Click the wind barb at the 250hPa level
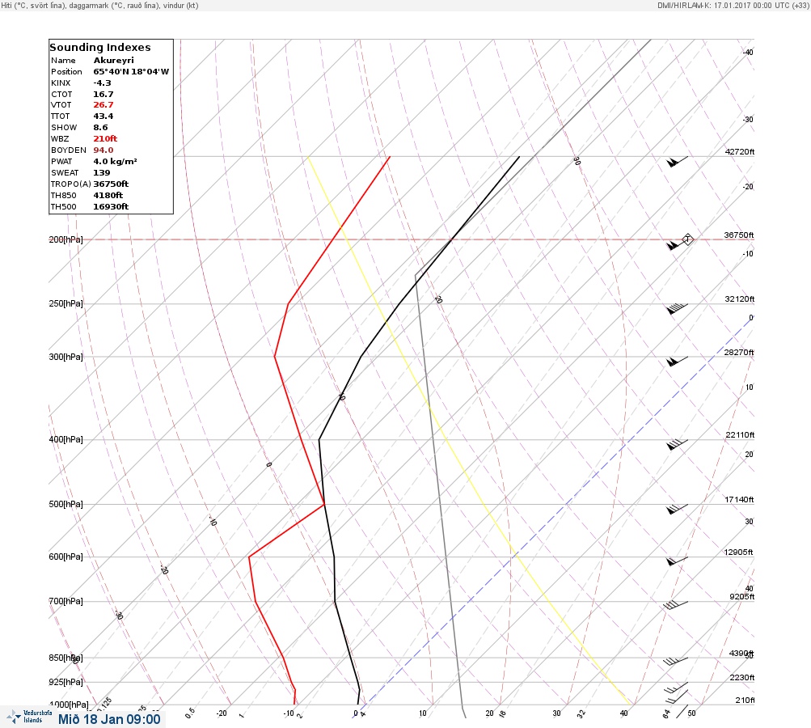This screenshot has width=811, height=728. click(678, 308)
